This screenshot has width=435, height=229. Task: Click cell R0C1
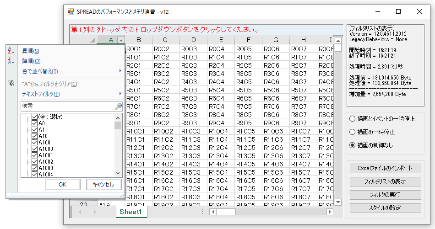[138, 49]
